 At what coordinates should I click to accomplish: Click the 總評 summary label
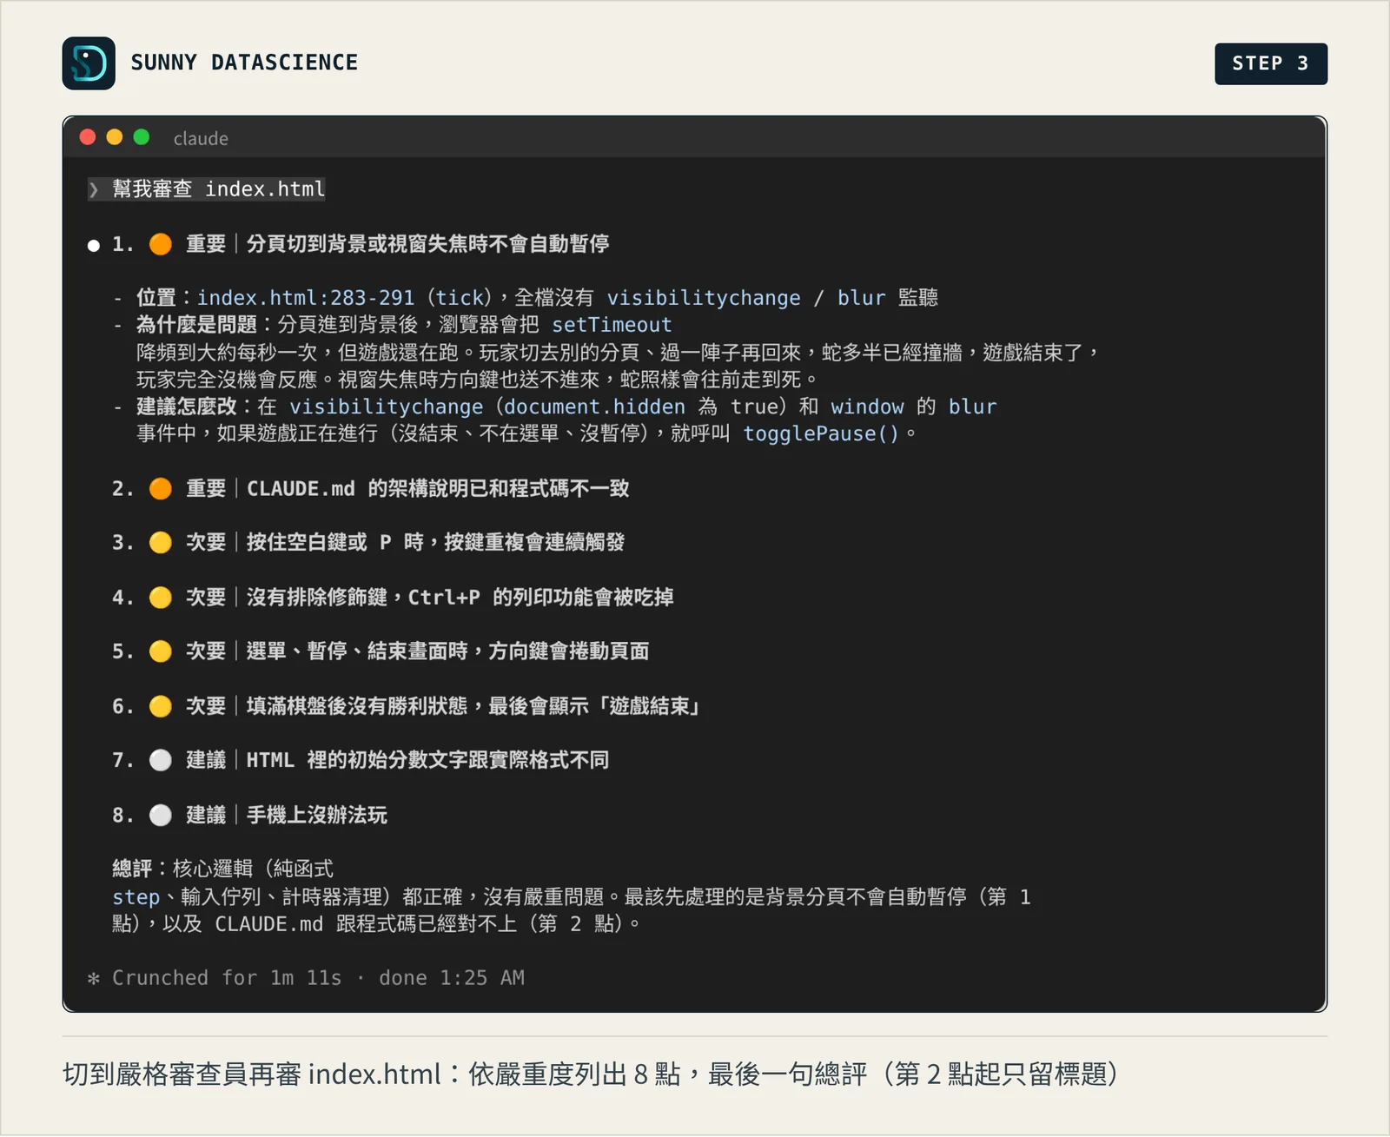132,869
